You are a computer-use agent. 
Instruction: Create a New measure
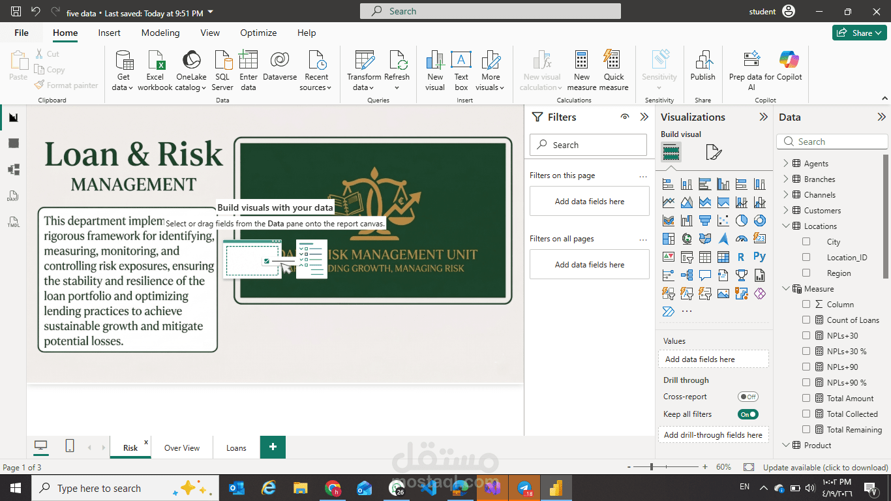pos(582,70)
